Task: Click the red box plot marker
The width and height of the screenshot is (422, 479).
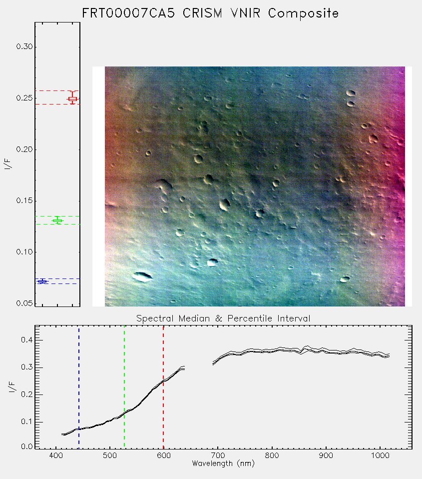Action: coord(72,98)
